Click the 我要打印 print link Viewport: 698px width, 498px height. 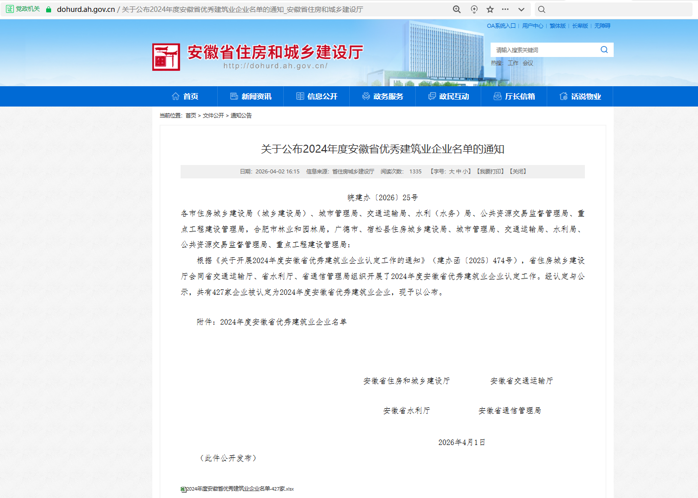(x=491, y=171)
